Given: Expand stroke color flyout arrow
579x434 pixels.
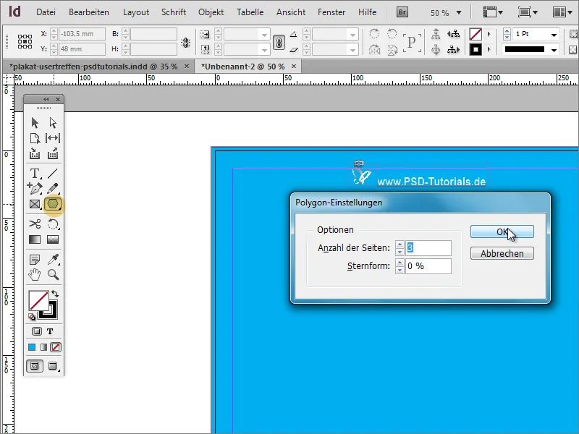Looking at the screenshot, I should (489, 49).
